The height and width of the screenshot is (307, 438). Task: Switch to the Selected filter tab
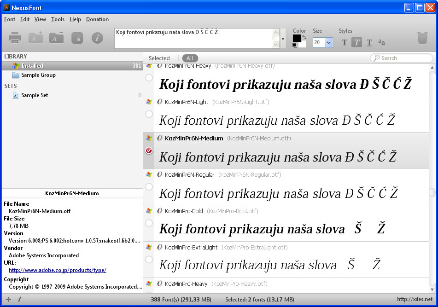[159, 58]
